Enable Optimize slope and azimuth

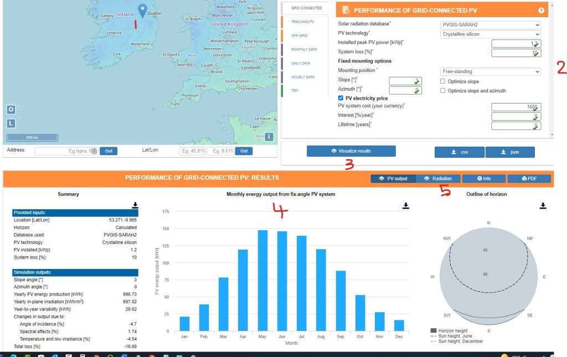click(x=442, y=90)
